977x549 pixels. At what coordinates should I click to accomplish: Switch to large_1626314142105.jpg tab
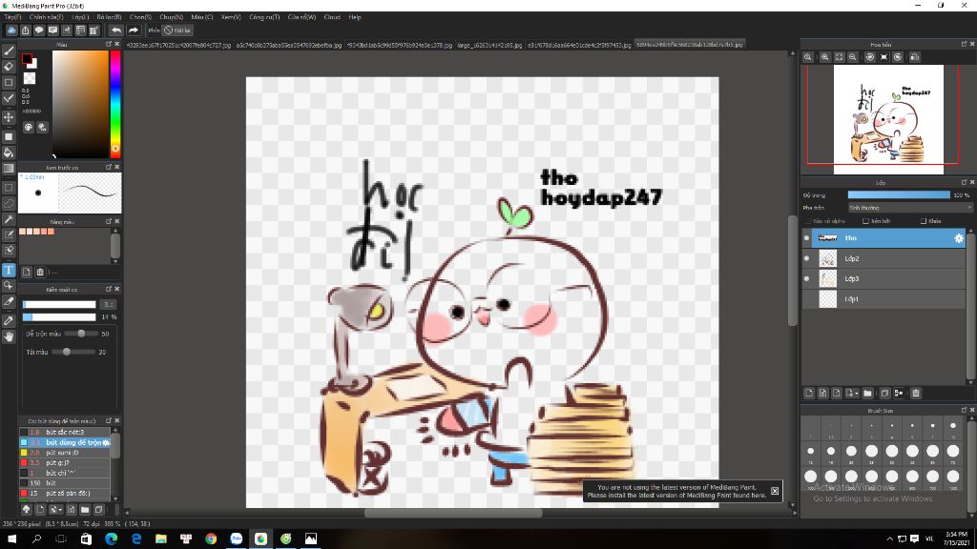[489, 45]
